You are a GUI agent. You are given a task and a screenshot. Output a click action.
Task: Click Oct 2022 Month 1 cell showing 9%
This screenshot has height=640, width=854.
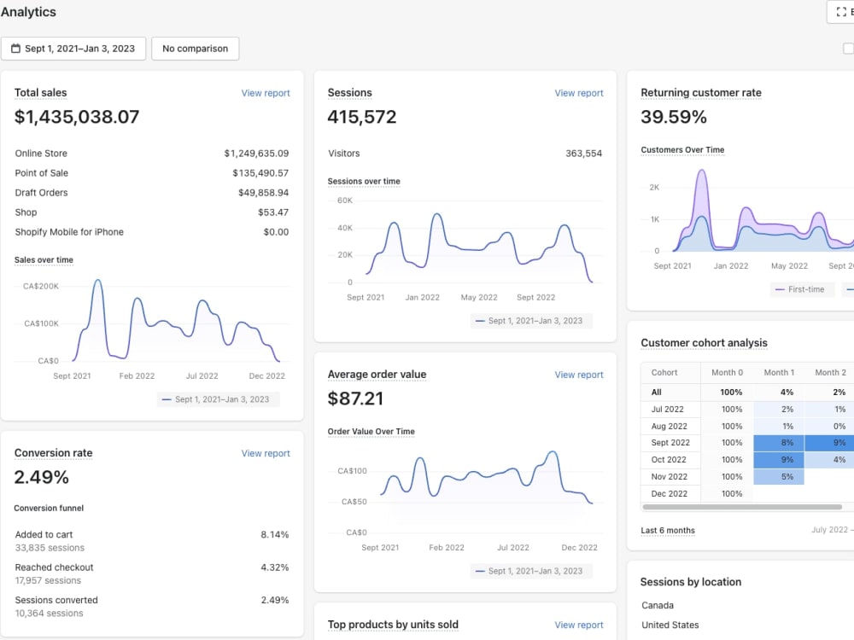coord(779,460)
